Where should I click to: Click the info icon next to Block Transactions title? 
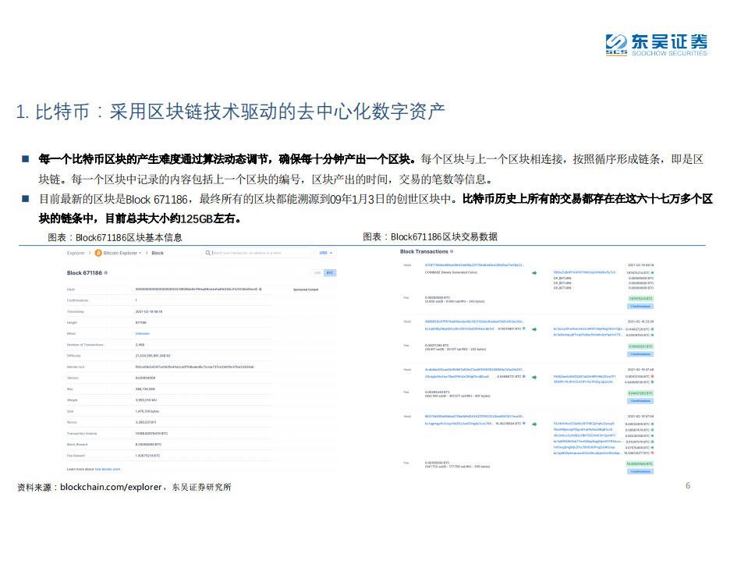pos(452,250)
